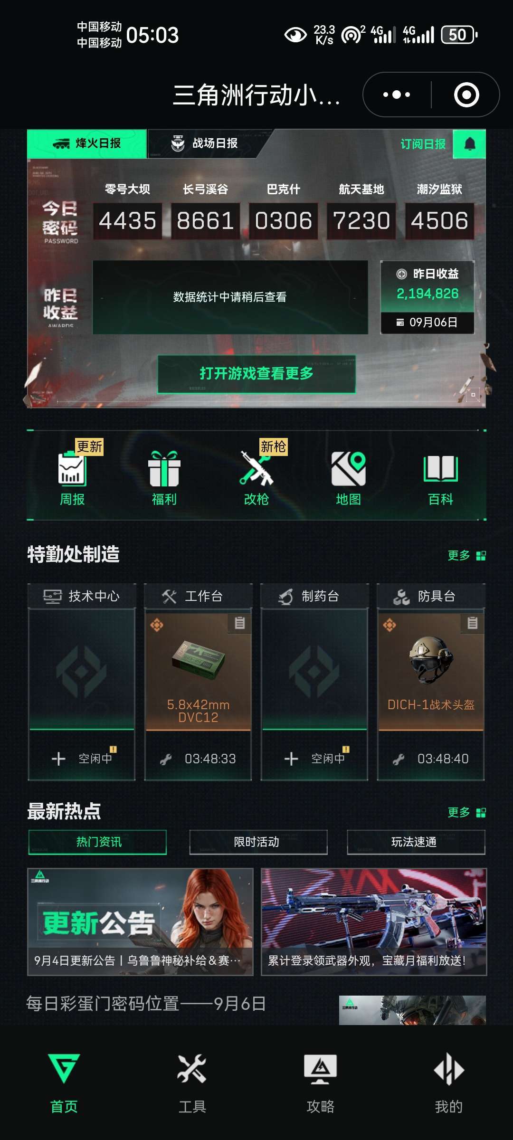The height and width of the screenshot is (1140, 513).
Task: Open the mini program three-dots menu
Action: tap(397, 95)
